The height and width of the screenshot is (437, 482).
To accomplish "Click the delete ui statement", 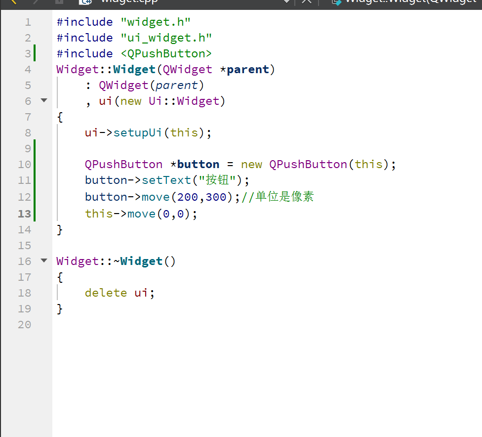I will pos(120,293).
